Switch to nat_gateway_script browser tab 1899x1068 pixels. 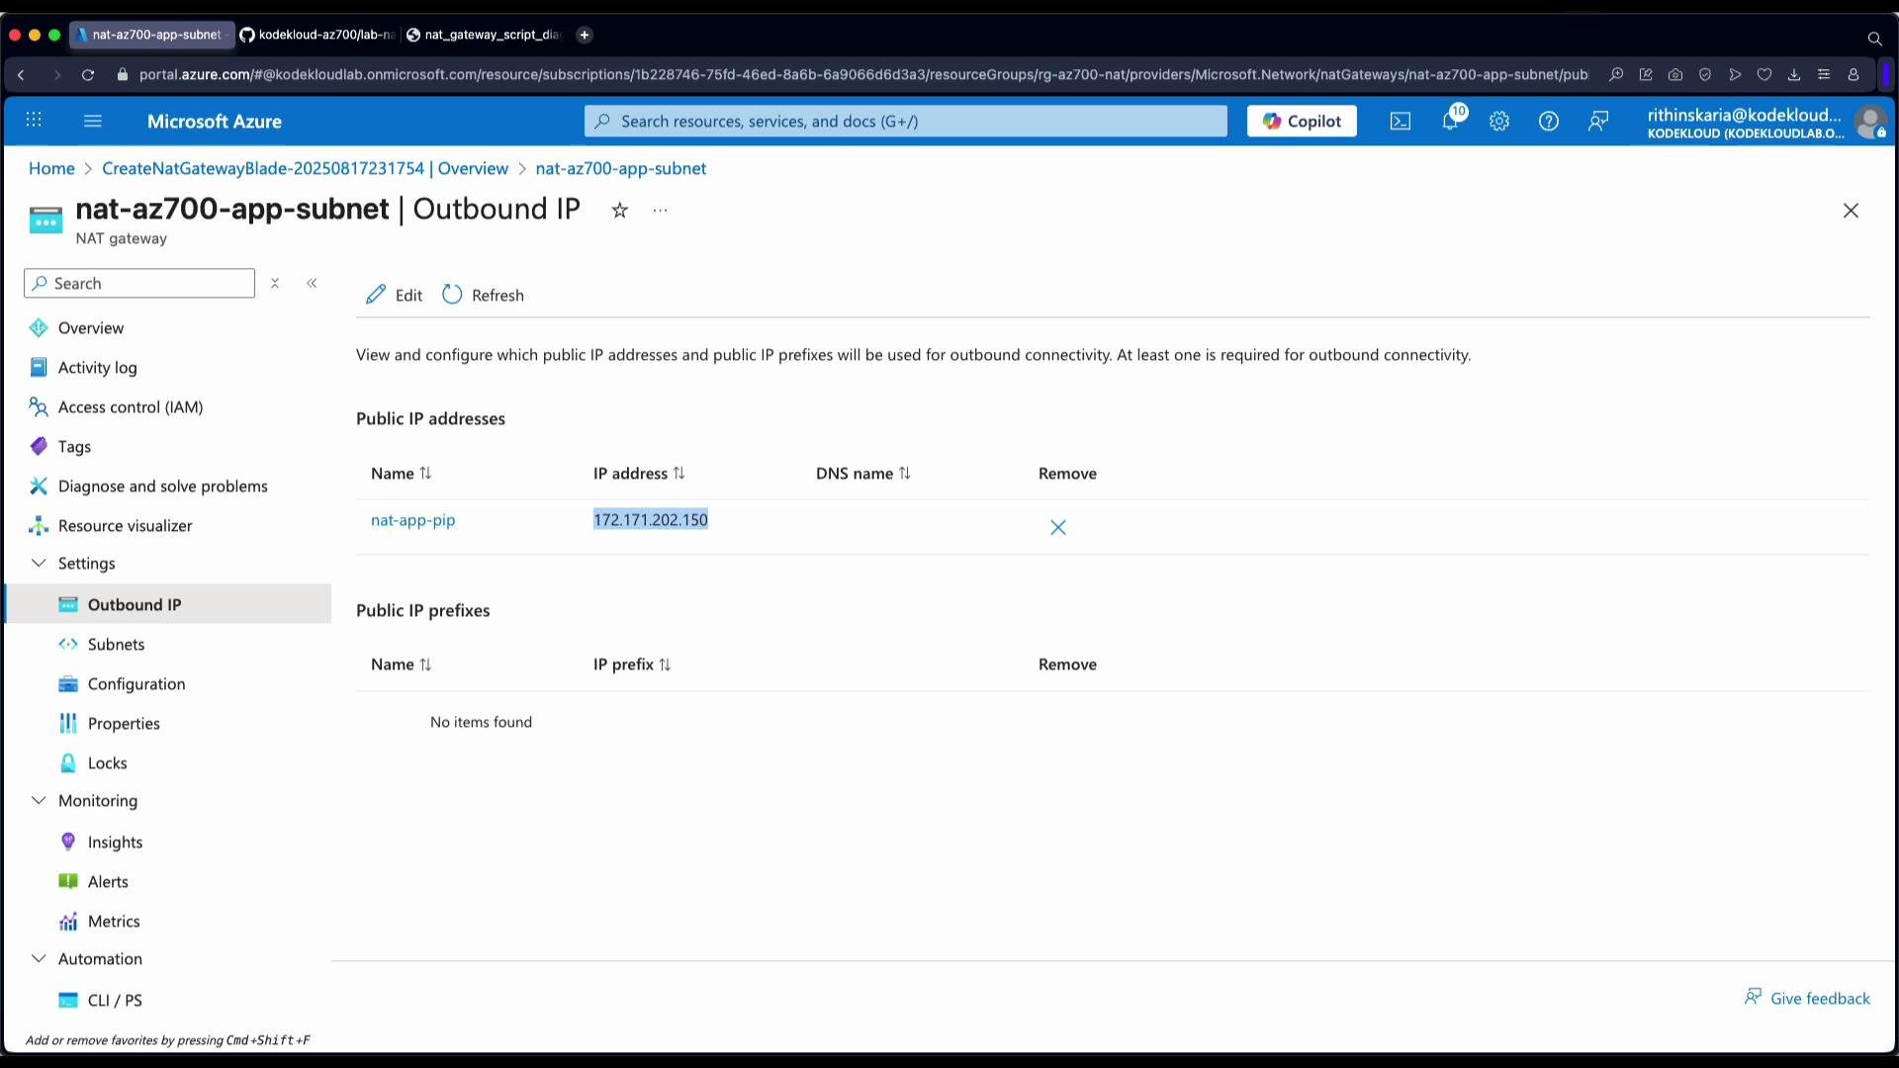coord(485,35)
